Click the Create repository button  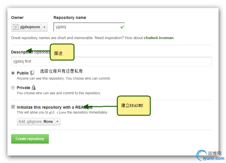30,139
